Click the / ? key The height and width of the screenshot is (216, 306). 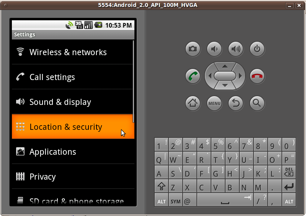(x=260, y=200)
